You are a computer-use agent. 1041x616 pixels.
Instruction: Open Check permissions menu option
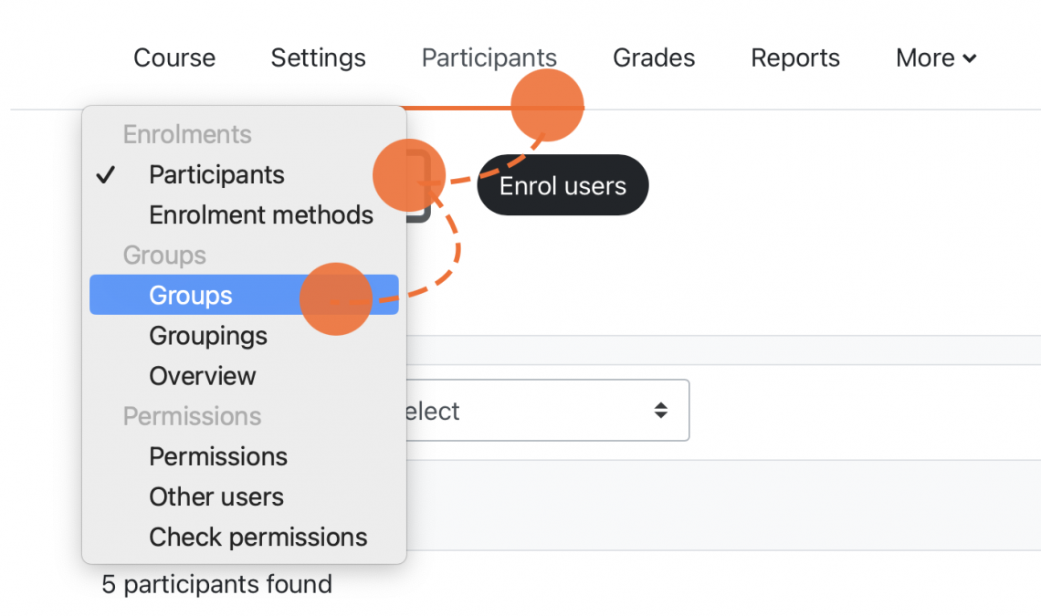point(258,537)
